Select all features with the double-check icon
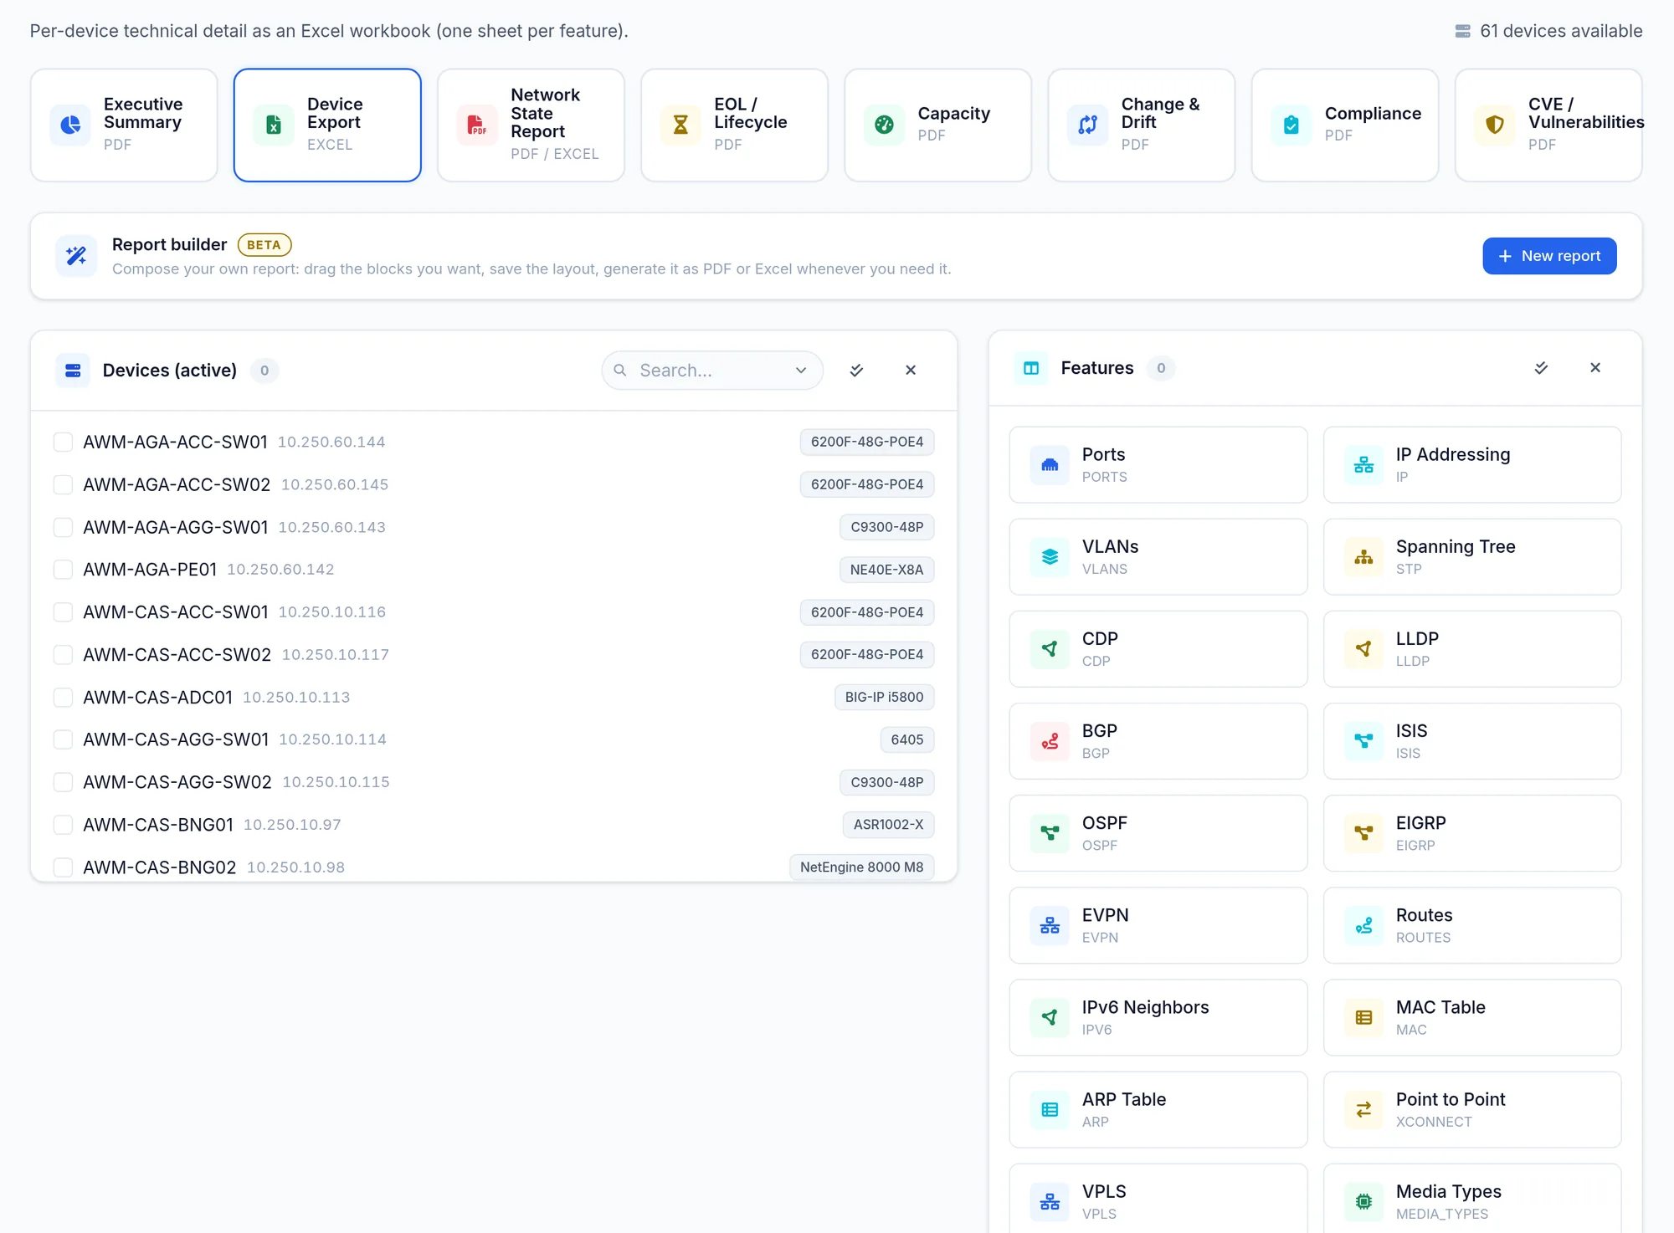1674x1233 pixels. (1541, 368)
